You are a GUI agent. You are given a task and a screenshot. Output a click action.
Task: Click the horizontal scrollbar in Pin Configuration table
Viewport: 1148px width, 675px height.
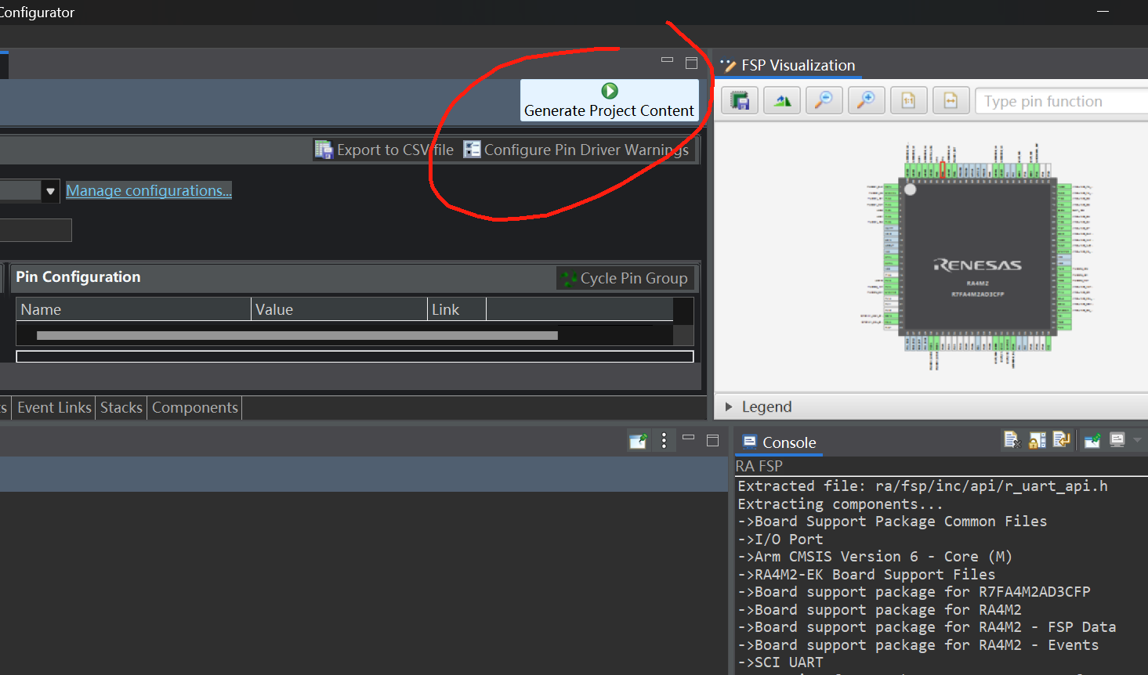(x=297, y=335)
